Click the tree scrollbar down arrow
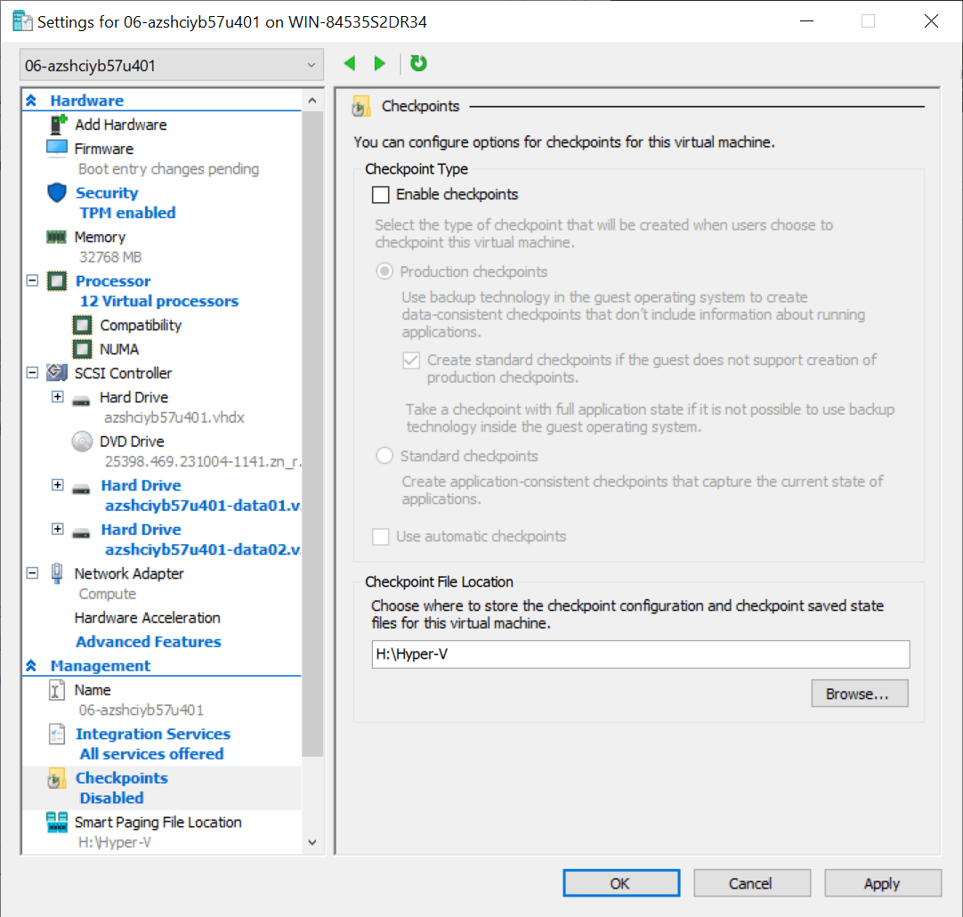 point(312,842)
